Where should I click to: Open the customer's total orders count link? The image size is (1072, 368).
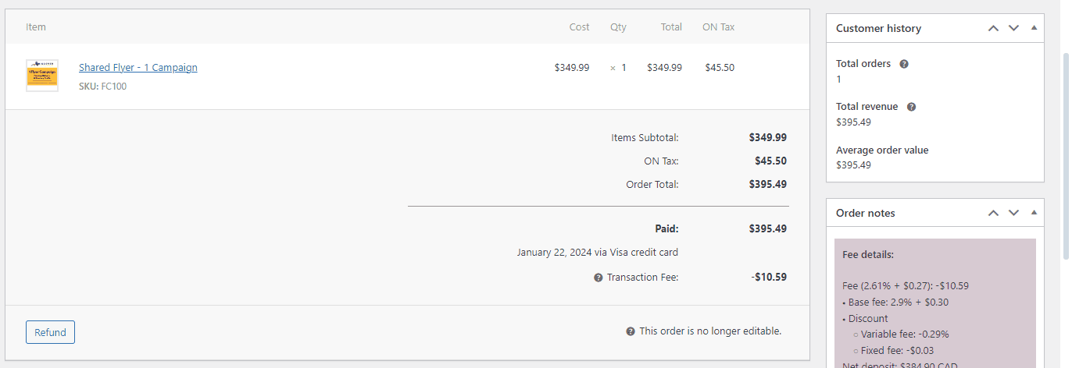(x=838, y=79)
